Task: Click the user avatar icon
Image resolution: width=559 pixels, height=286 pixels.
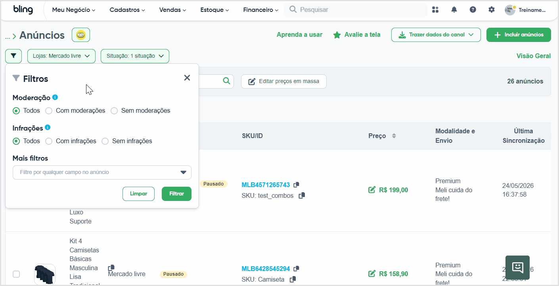Action: point(510,10)
